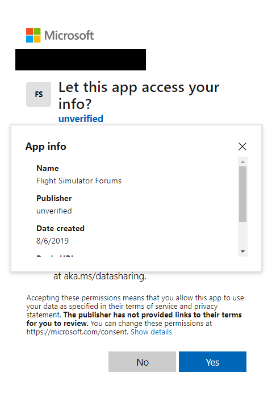Approve access with the Yes button
This screenshot has height=398, width=272.
(x=212, y=362)
